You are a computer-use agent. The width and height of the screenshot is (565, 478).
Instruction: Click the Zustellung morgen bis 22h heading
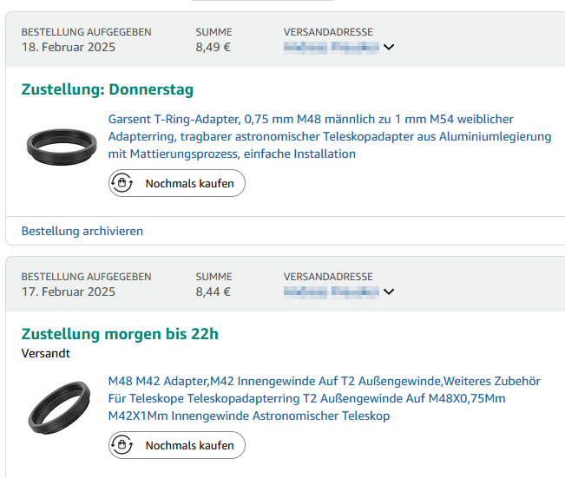tap(120, 334)
